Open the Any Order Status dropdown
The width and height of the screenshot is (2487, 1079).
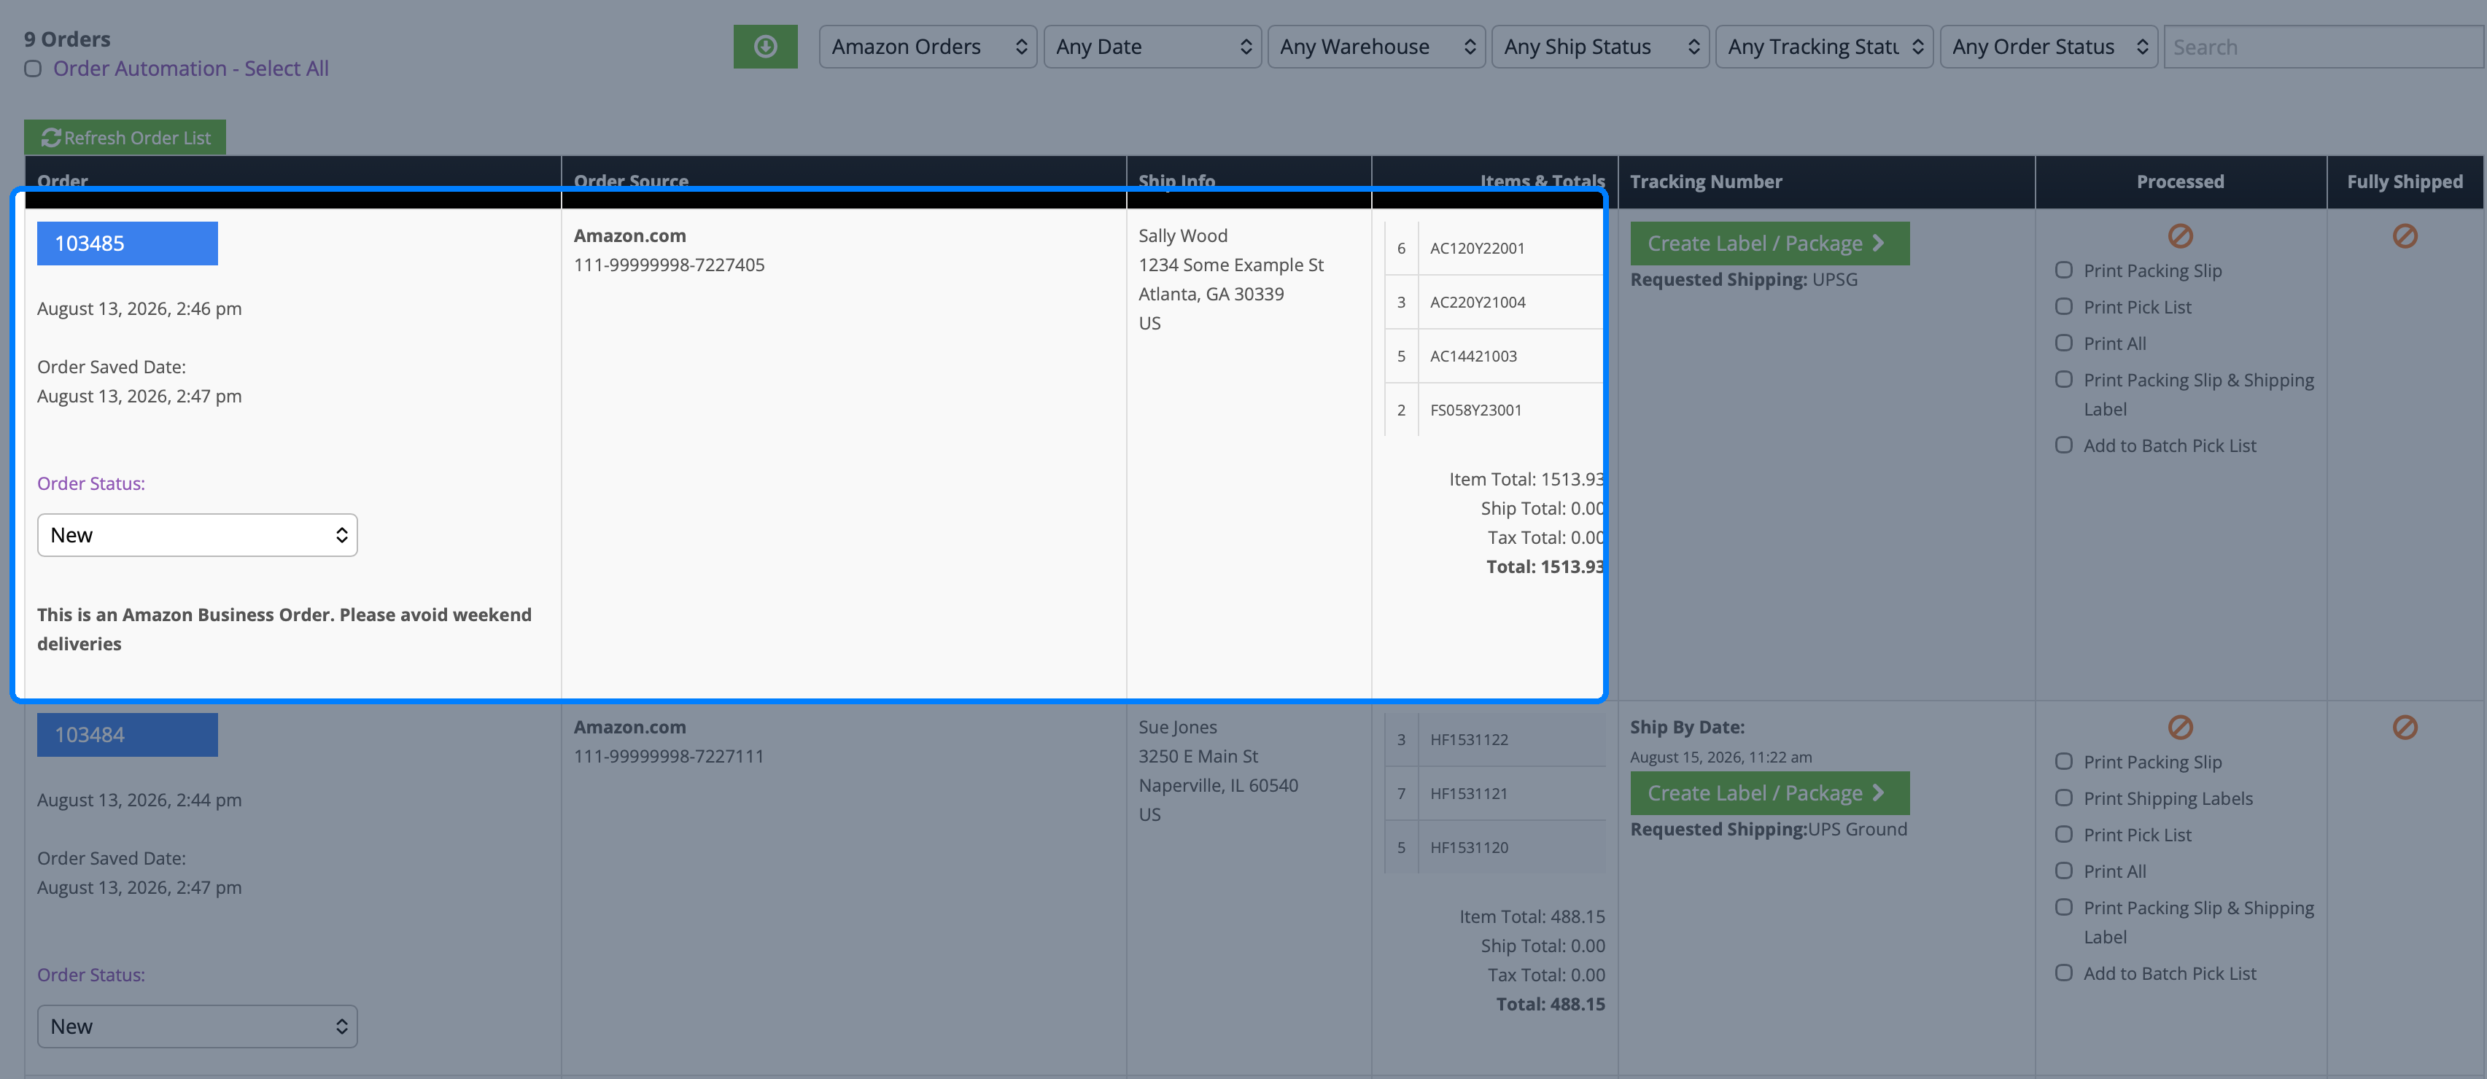pyautogui.click(x=2049, y=47)
